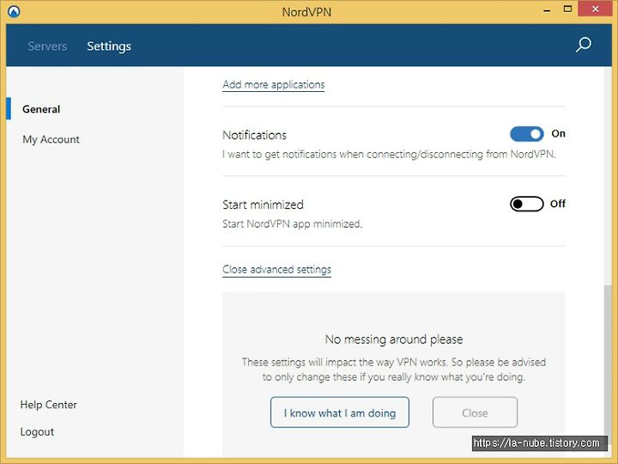618x464 pixels.
Task: Click the Start NordVPN app minimized description
Action: (292, 223)
